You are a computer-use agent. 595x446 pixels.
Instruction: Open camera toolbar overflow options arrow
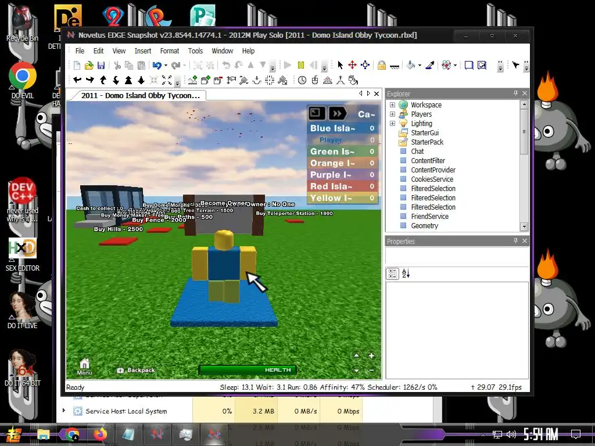point(177,82)
